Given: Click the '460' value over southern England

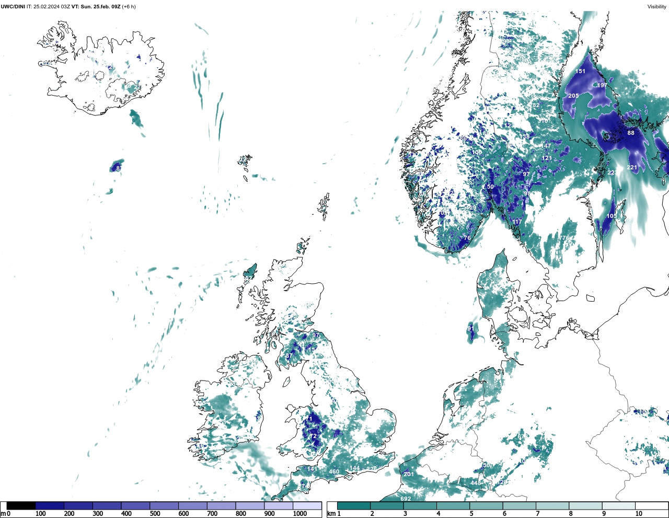Looking at the screenshot, I should (334, 471).
